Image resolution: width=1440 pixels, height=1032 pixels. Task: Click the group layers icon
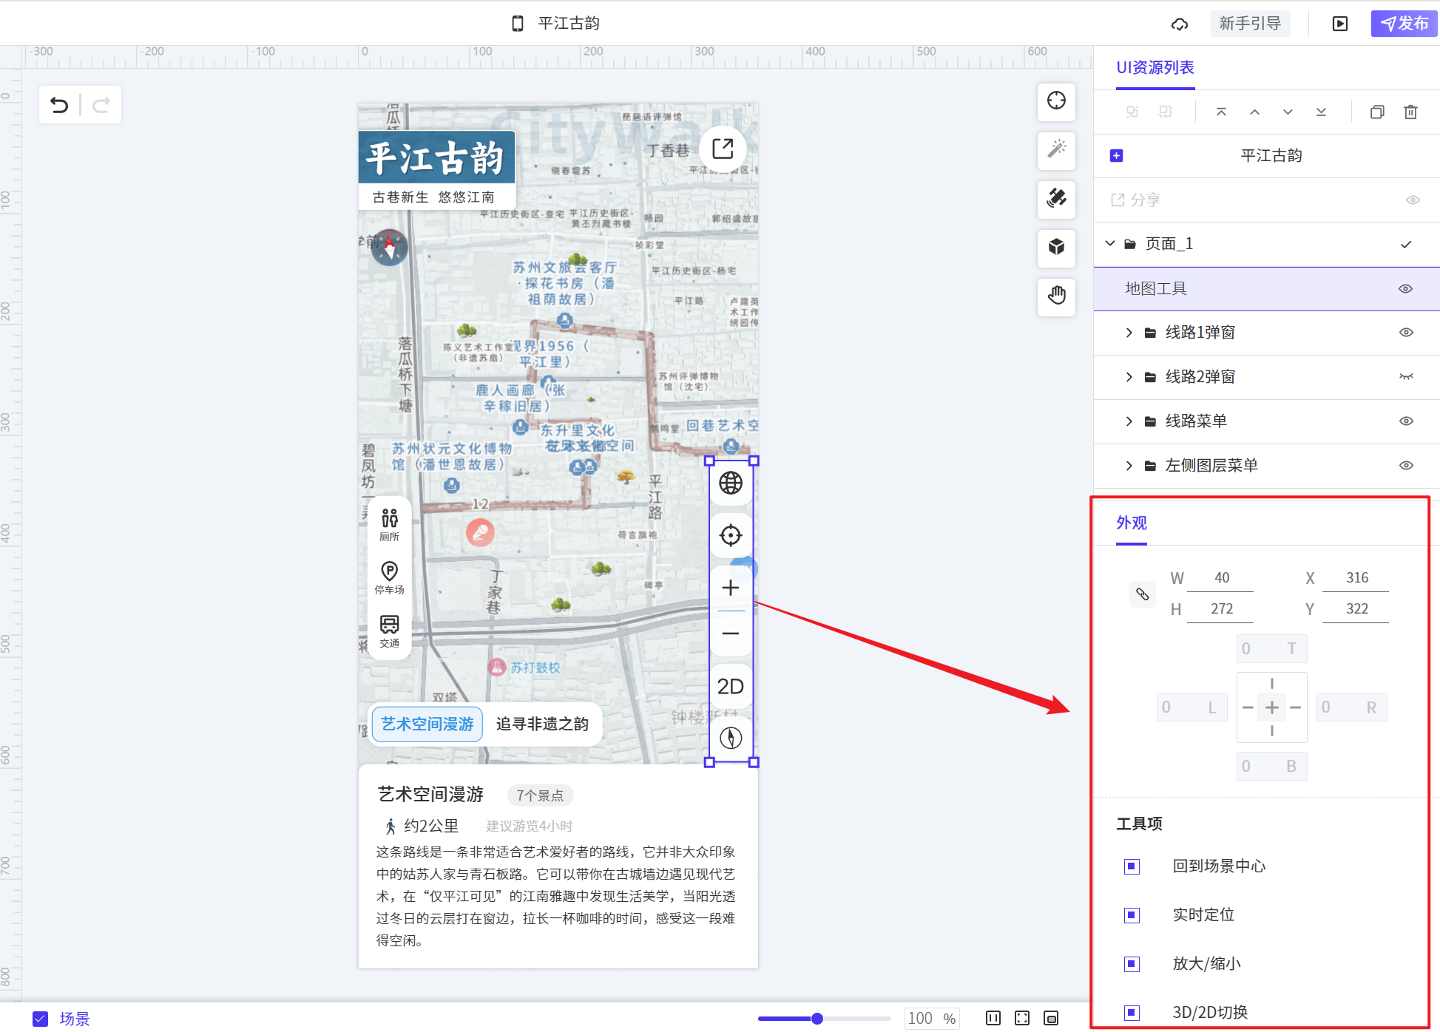tap(1132, 112)
